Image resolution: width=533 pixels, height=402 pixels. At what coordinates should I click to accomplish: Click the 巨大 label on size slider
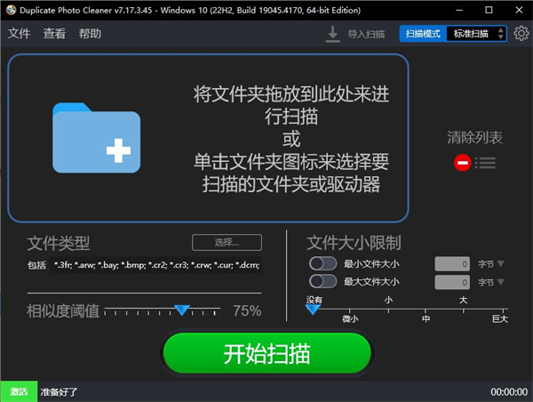click(500, 318)
